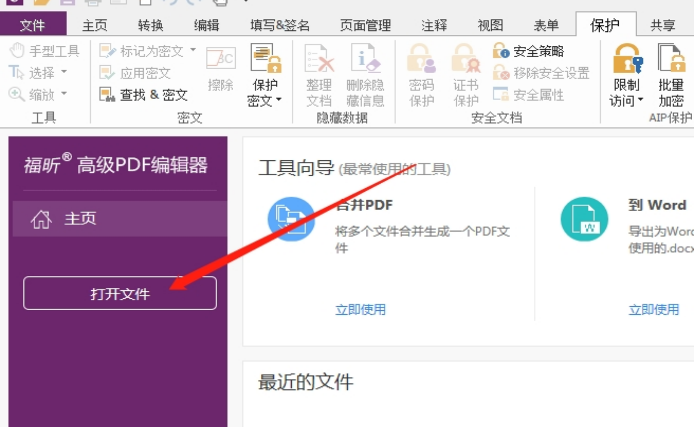Viewport: 694px width, 427px height.
Task: Open Security Policies (安全策略)
Action: (x=528, y=51)
